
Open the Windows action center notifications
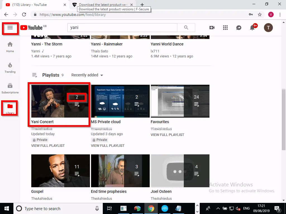click(277, 208)
